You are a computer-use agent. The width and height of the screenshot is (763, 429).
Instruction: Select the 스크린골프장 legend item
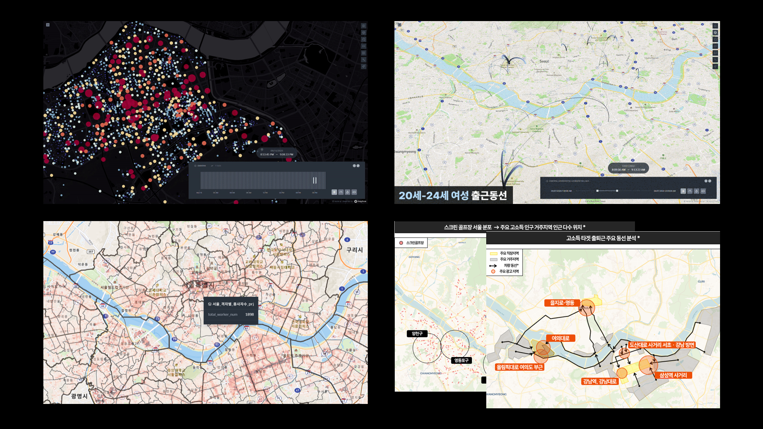412,243
